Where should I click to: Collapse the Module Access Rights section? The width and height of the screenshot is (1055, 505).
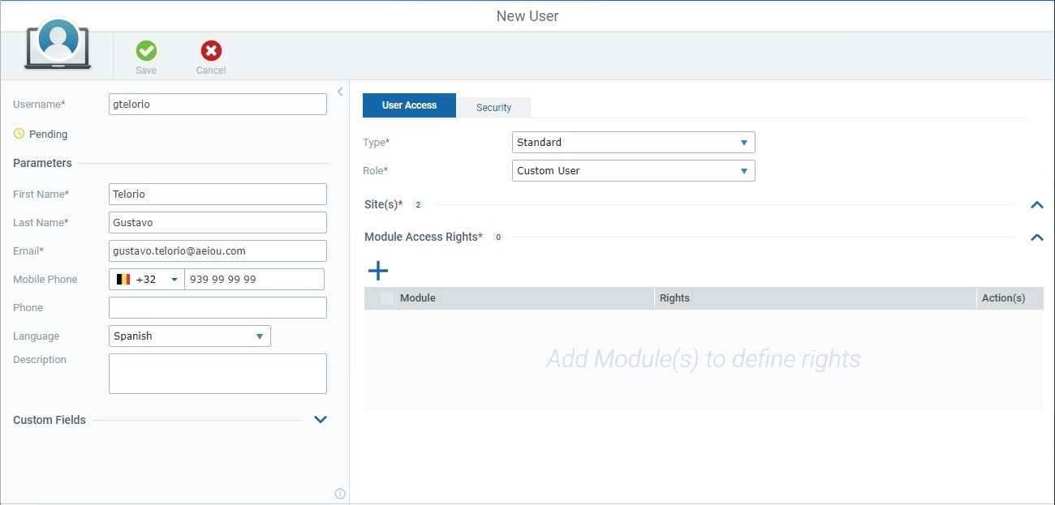1036,238
